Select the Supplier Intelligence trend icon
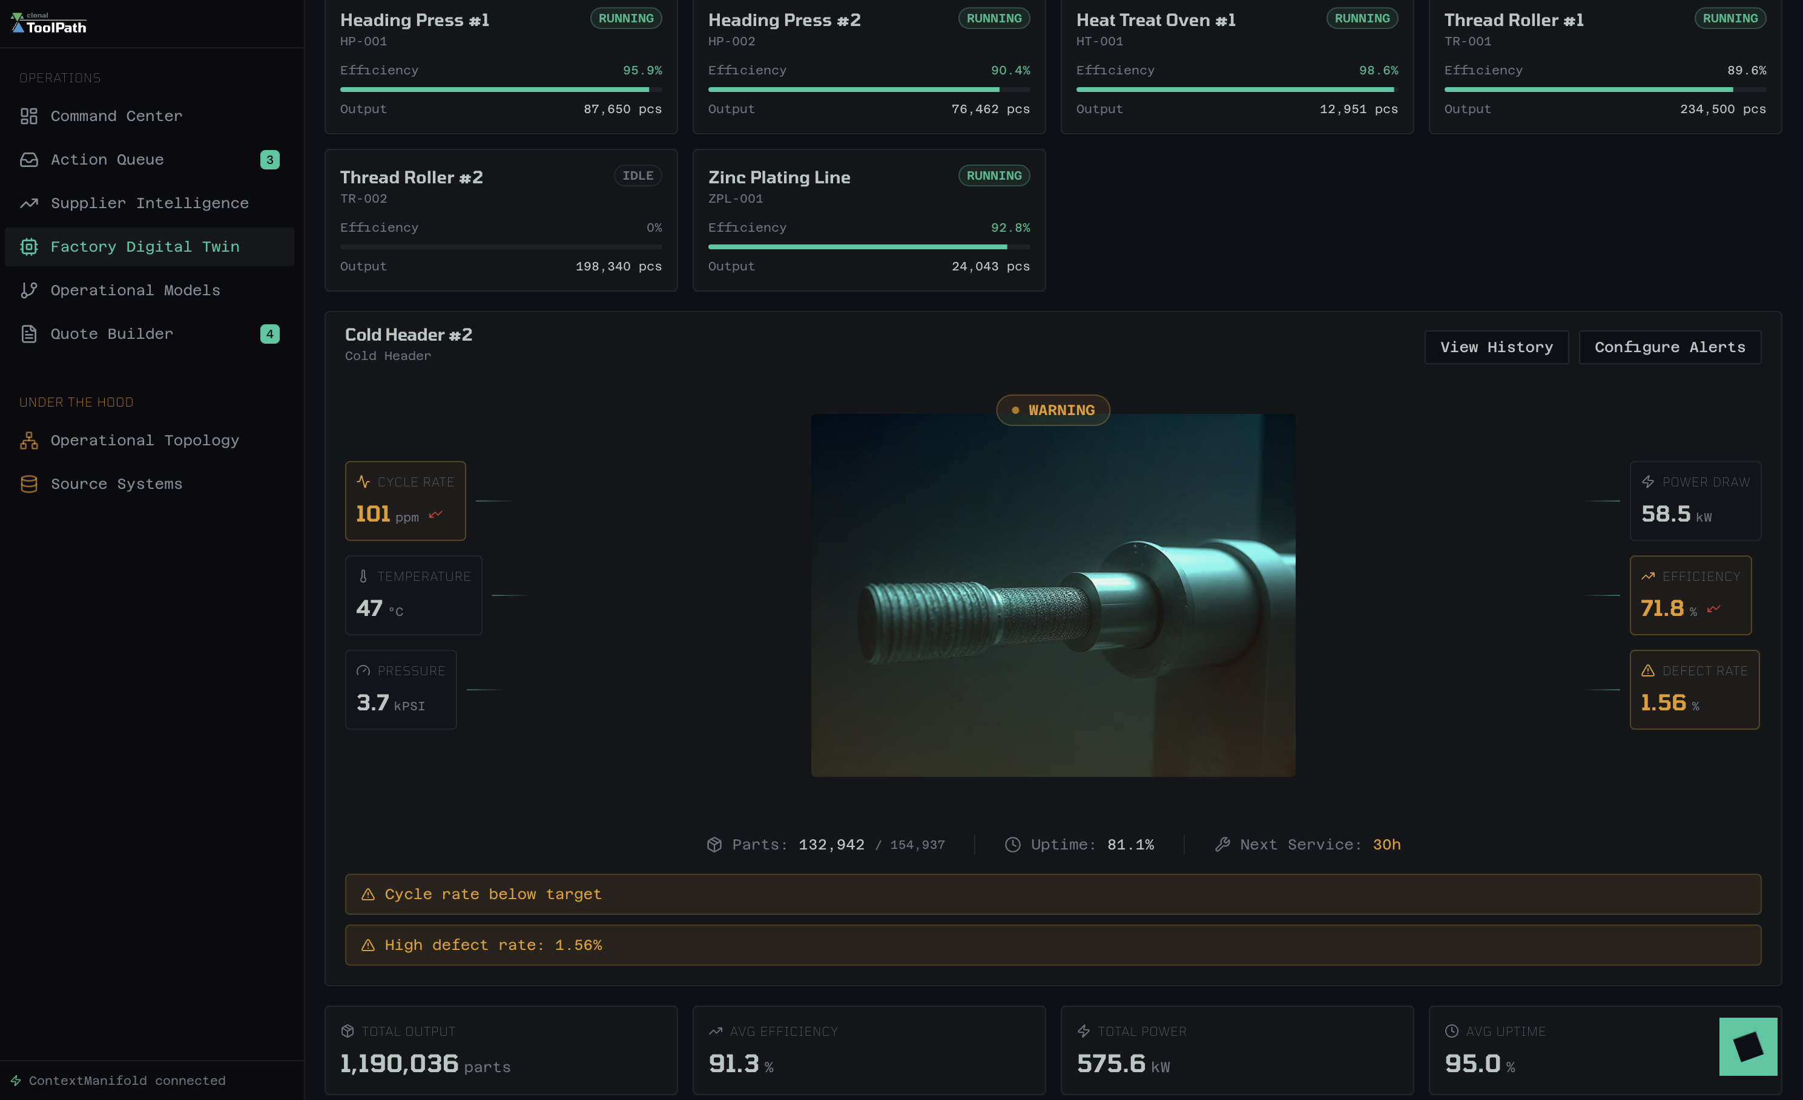Screen dimensions: 1803x1100 click(28, 203)
